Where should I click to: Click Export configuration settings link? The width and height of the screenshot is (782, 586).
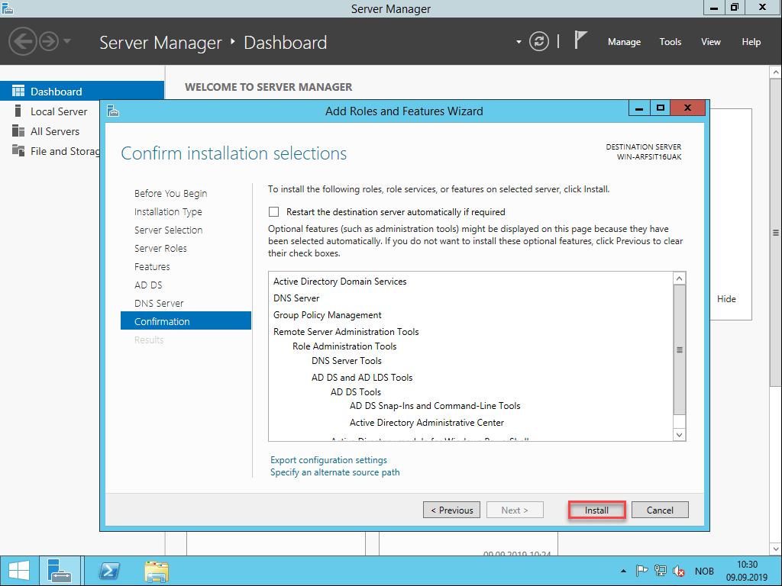point(328,460)
